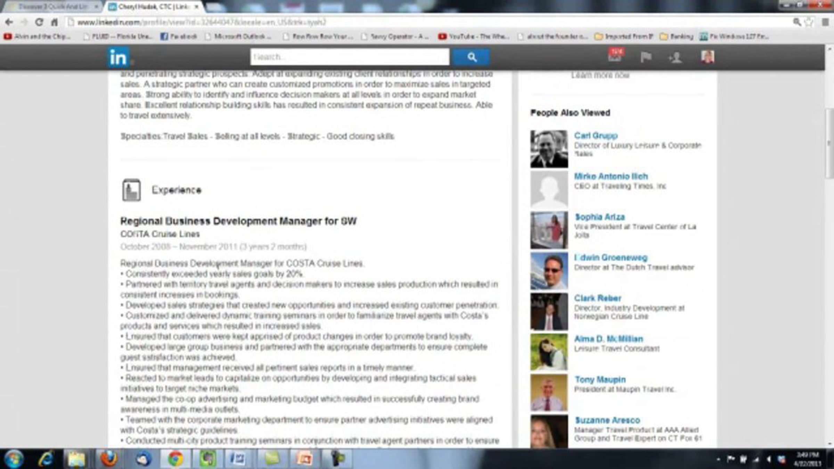Open the notifications flag icon

point(646,57)
